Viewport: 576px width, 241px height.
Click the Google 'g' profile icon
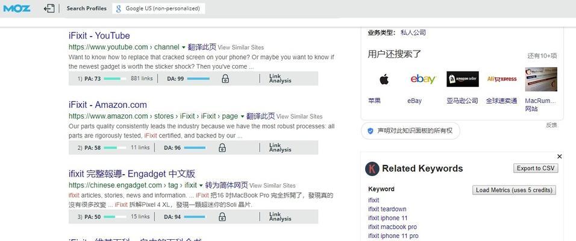point(118,8)
